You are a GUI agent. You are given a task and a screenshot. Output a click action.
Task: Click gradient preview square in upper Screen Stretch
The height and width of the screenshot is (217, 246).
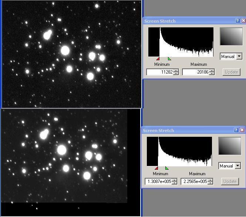pos(231,37)
